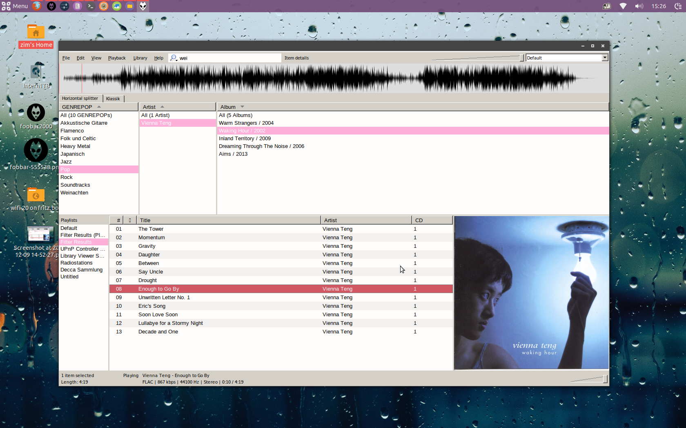
Task: Open the purple document icon in the top panel
Action: tap(78, 6)
